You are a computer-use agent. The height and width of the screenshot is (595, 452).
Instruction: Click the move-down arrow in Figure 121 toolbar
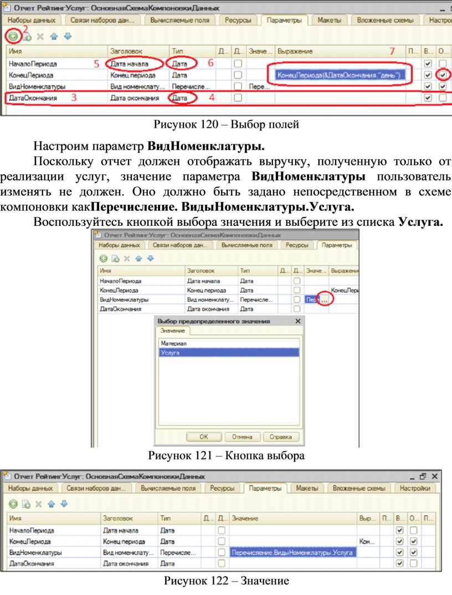151,259
